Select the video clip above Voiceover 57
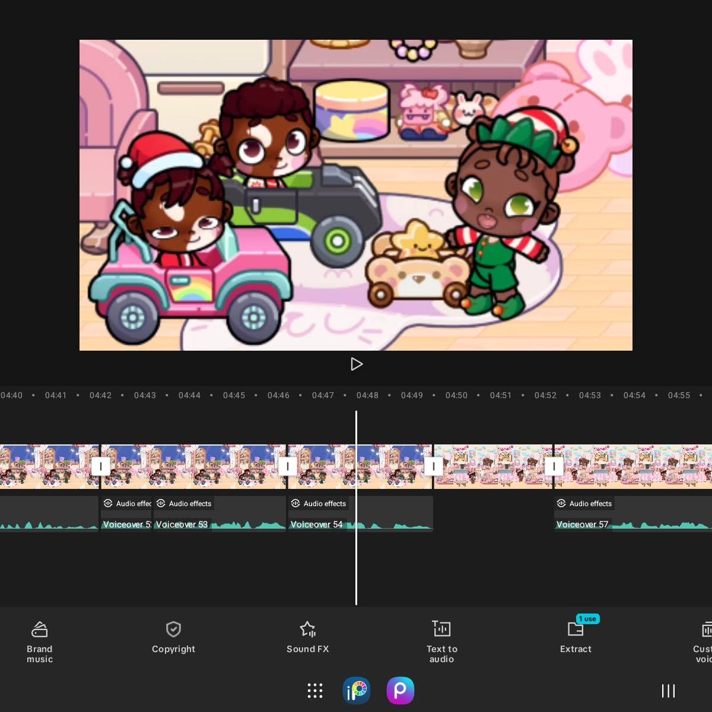 [633, 466]
